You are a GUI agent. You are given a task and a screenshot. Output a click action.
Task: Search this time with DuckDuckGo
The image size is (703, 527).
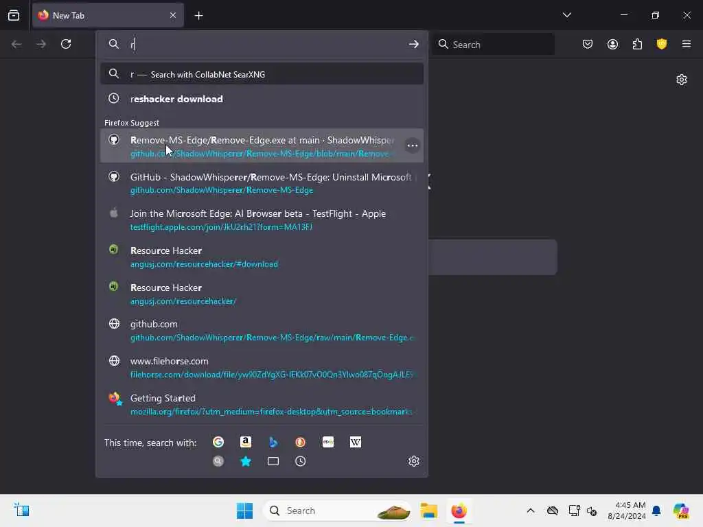[301, 443]
